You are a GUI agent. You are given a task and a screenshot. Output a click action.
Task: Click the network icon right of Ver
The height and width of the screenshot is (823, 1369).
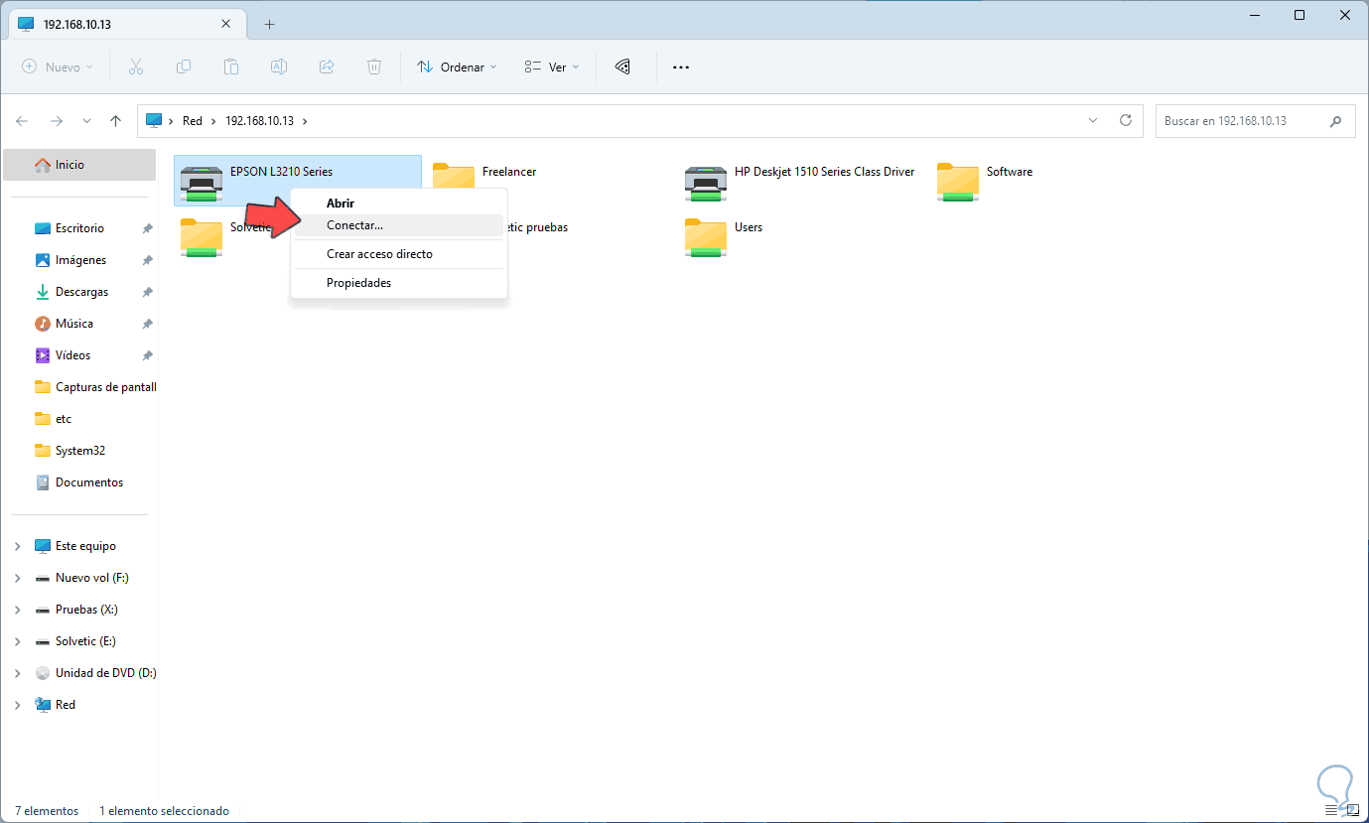(622, 67)
